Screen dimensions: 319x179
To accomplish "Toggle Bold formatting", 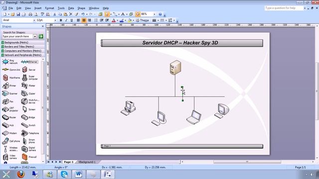I will pos(61,20).
